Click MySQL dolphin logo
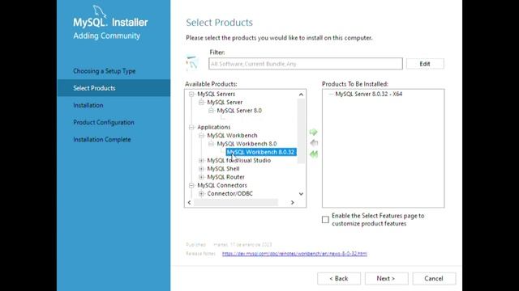519x291 pixels. (x=100, y=11)
